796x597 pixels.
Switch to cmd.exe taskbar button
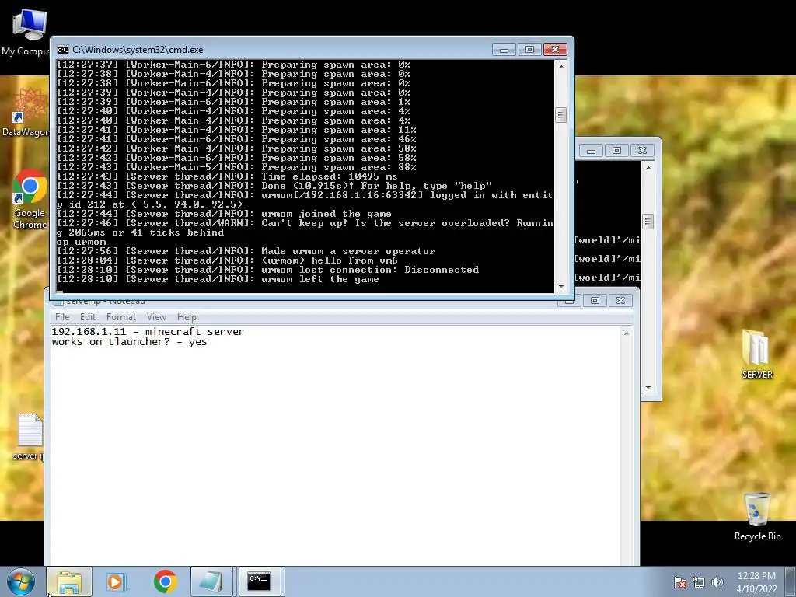tap(260, 581)
